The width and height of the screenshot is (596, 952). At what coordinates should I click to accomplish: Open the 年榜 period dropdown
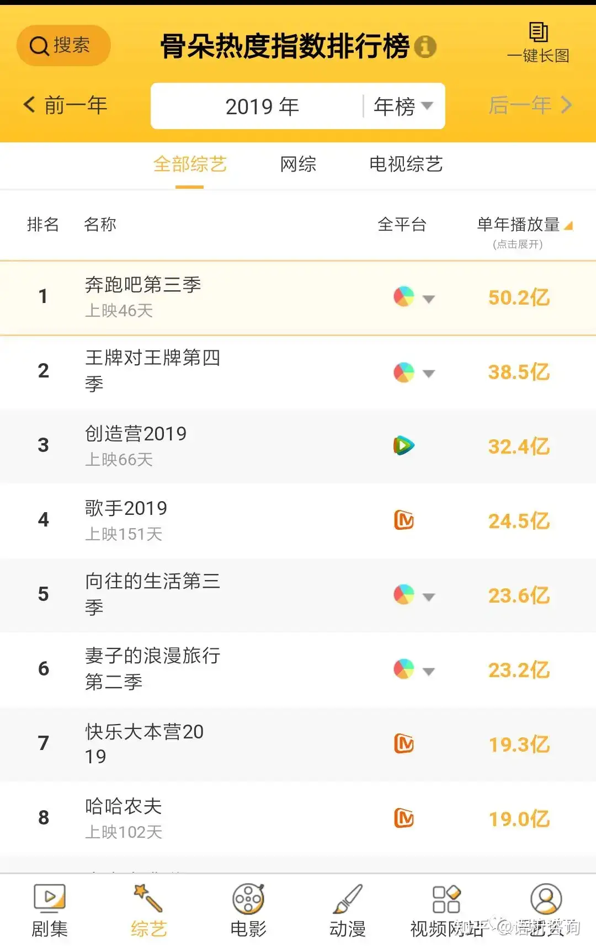[403, 106]
